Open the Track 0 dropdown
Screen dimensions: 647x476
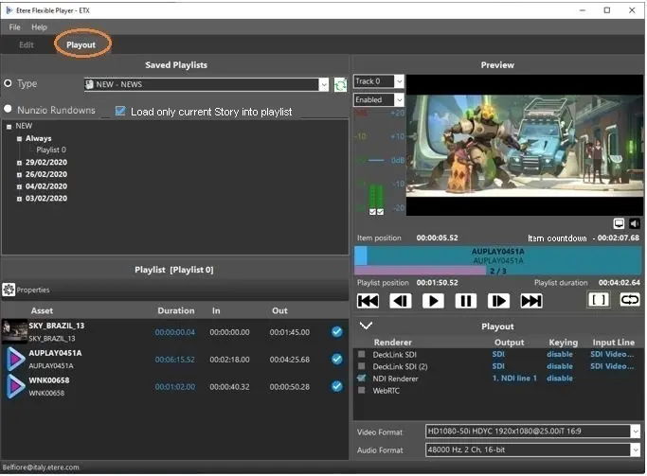click(x=399, y=82)
